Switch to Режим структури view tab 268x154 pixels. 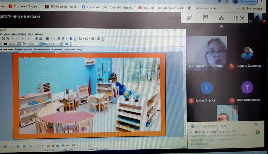23,49
